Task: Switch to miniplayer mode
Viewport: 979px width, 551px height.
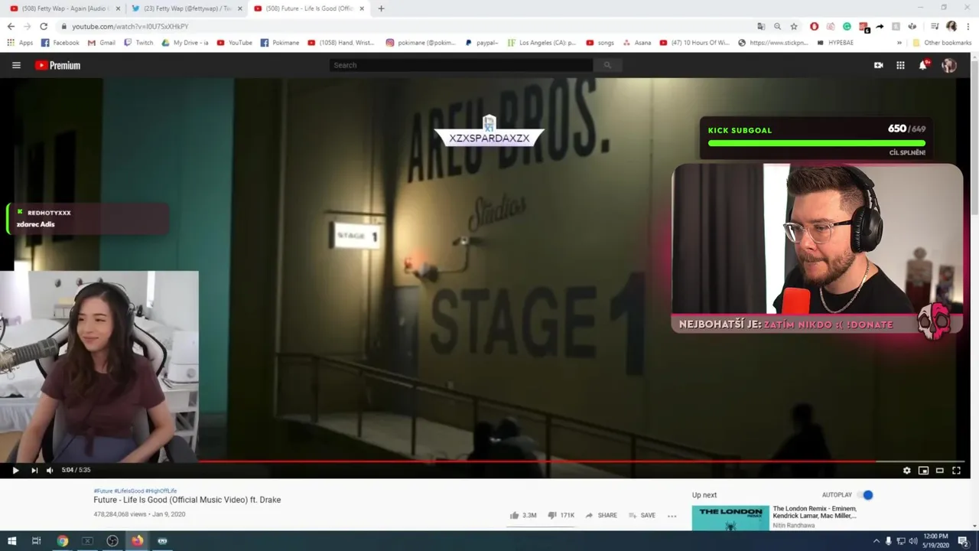Action: coord(923,471)
